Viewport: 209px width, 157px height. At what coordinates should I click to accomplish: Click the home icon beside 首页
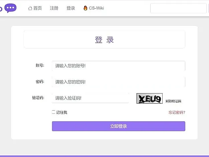[x=30, y=8]
